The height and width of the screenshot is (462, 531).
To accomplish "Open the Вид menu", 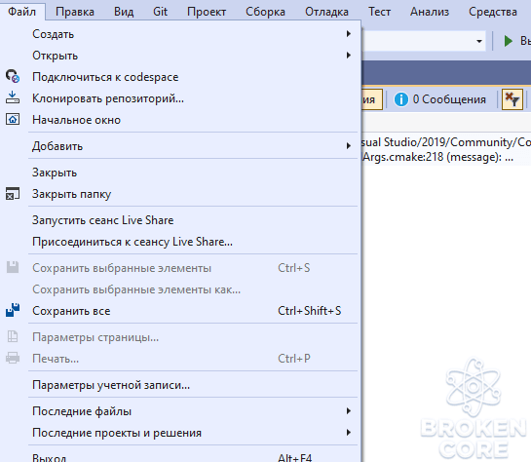I will 124,12.
